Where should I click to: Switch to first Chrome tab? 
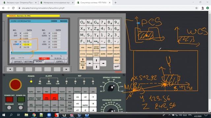tap(20, 3)
